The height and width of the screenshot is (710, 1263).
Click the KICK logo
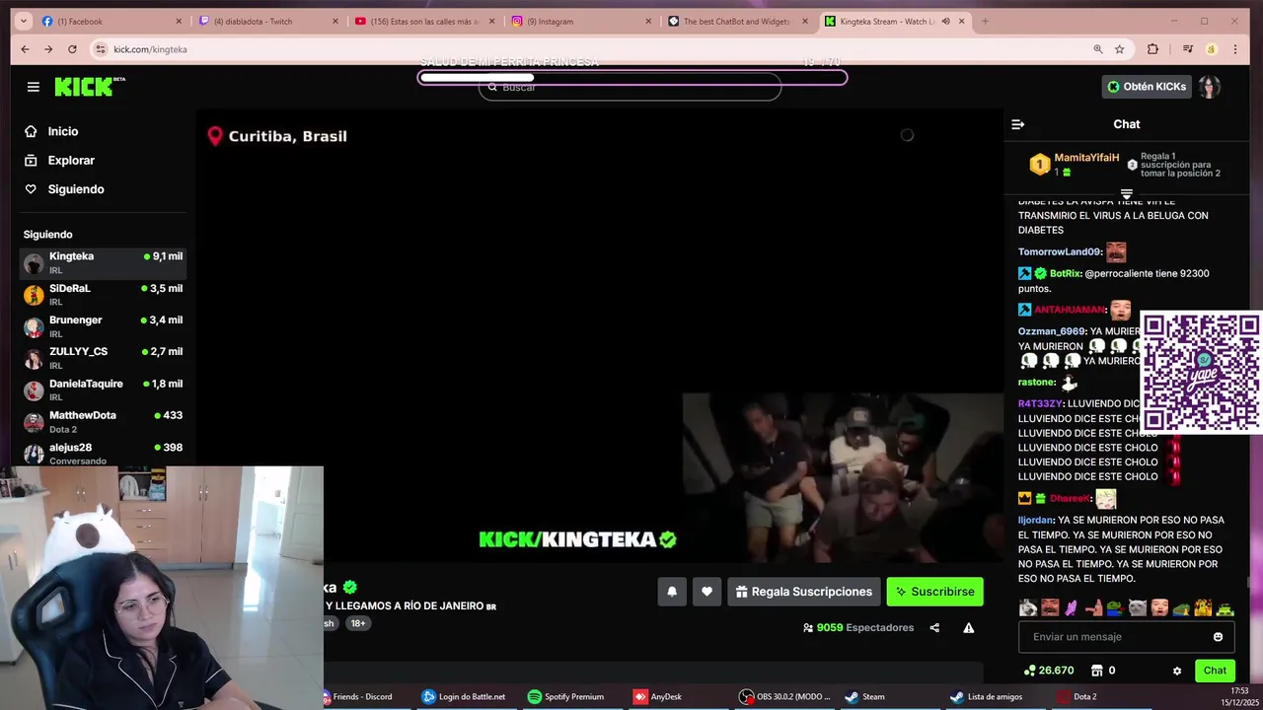click(89, 87)
